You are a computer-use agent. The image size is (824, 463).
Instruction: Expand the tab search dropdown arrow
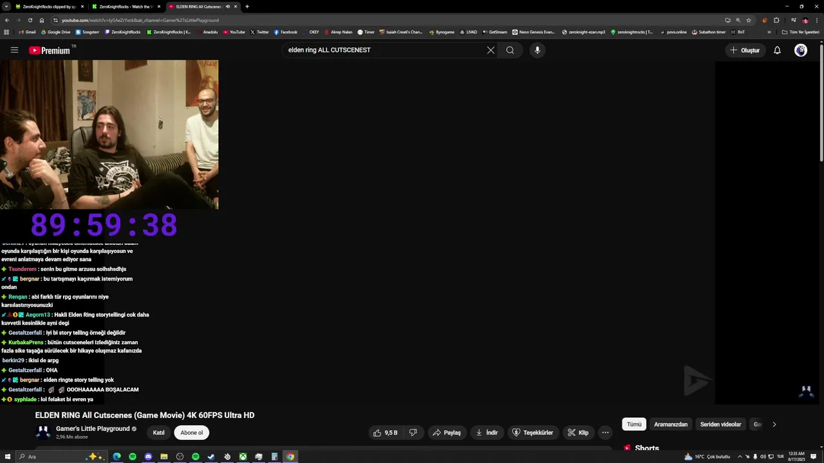pyautogui.click(x=6, y=6)
